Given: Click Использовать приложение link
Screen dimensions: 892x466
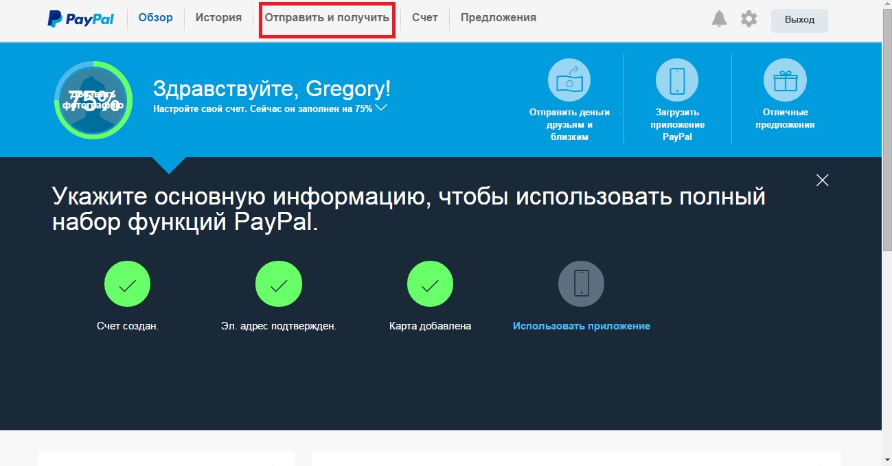Looking at the screenshot, I should (x=581, y=326).
